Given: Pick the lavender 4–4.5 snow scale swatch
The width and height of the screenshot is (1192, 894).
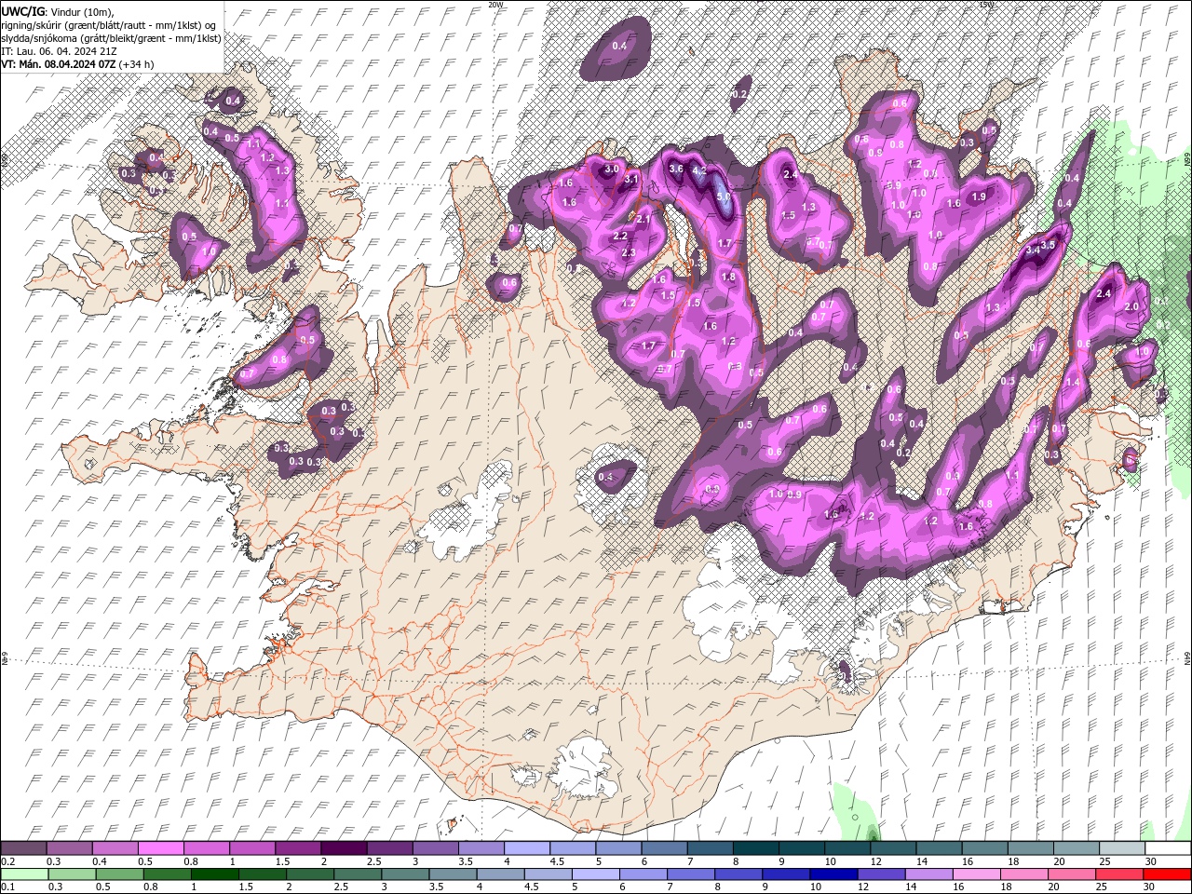Looking at the screenshot, I should [x=525, y=848].
